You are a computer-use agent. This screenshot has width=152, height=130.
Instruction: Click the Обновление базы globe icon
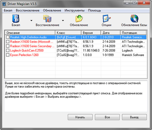tap(134, 18)
